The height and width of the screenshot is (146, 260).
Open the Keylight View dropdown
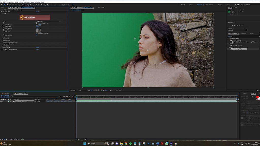(48, 21)
